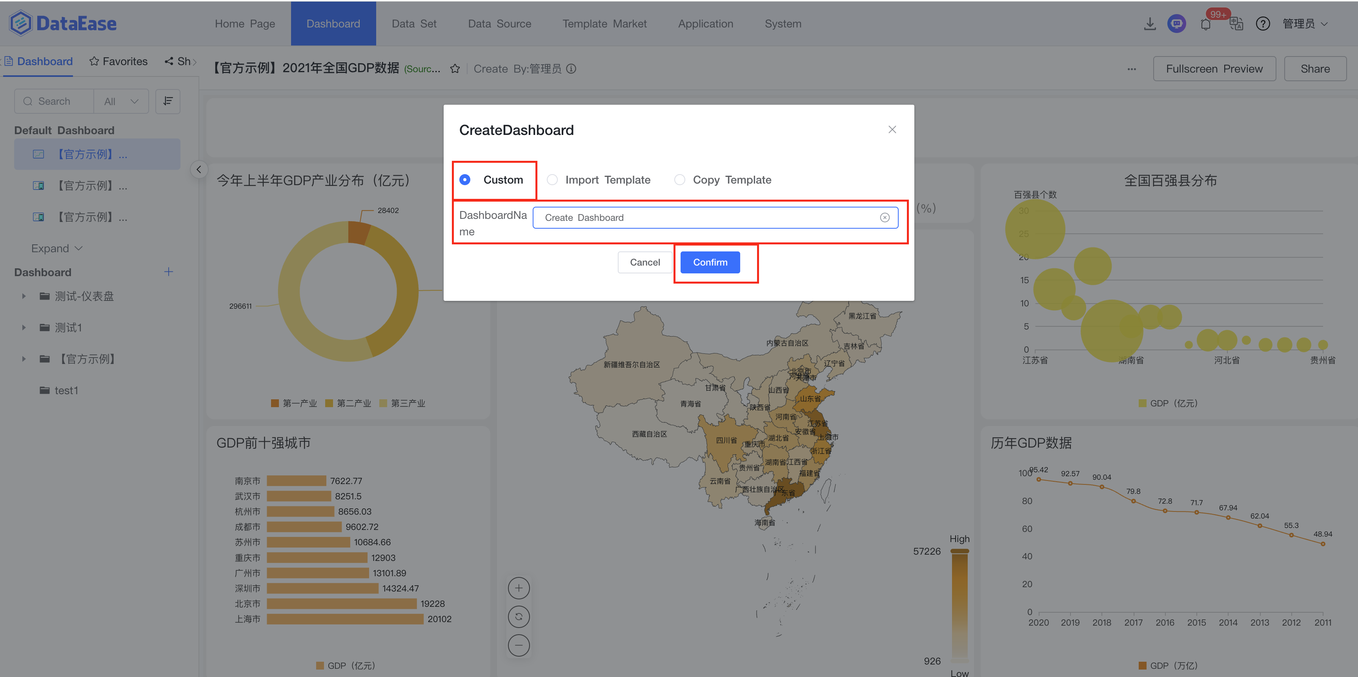
Task: Clear the dashboard name field icon
Action: click(885, 218)
